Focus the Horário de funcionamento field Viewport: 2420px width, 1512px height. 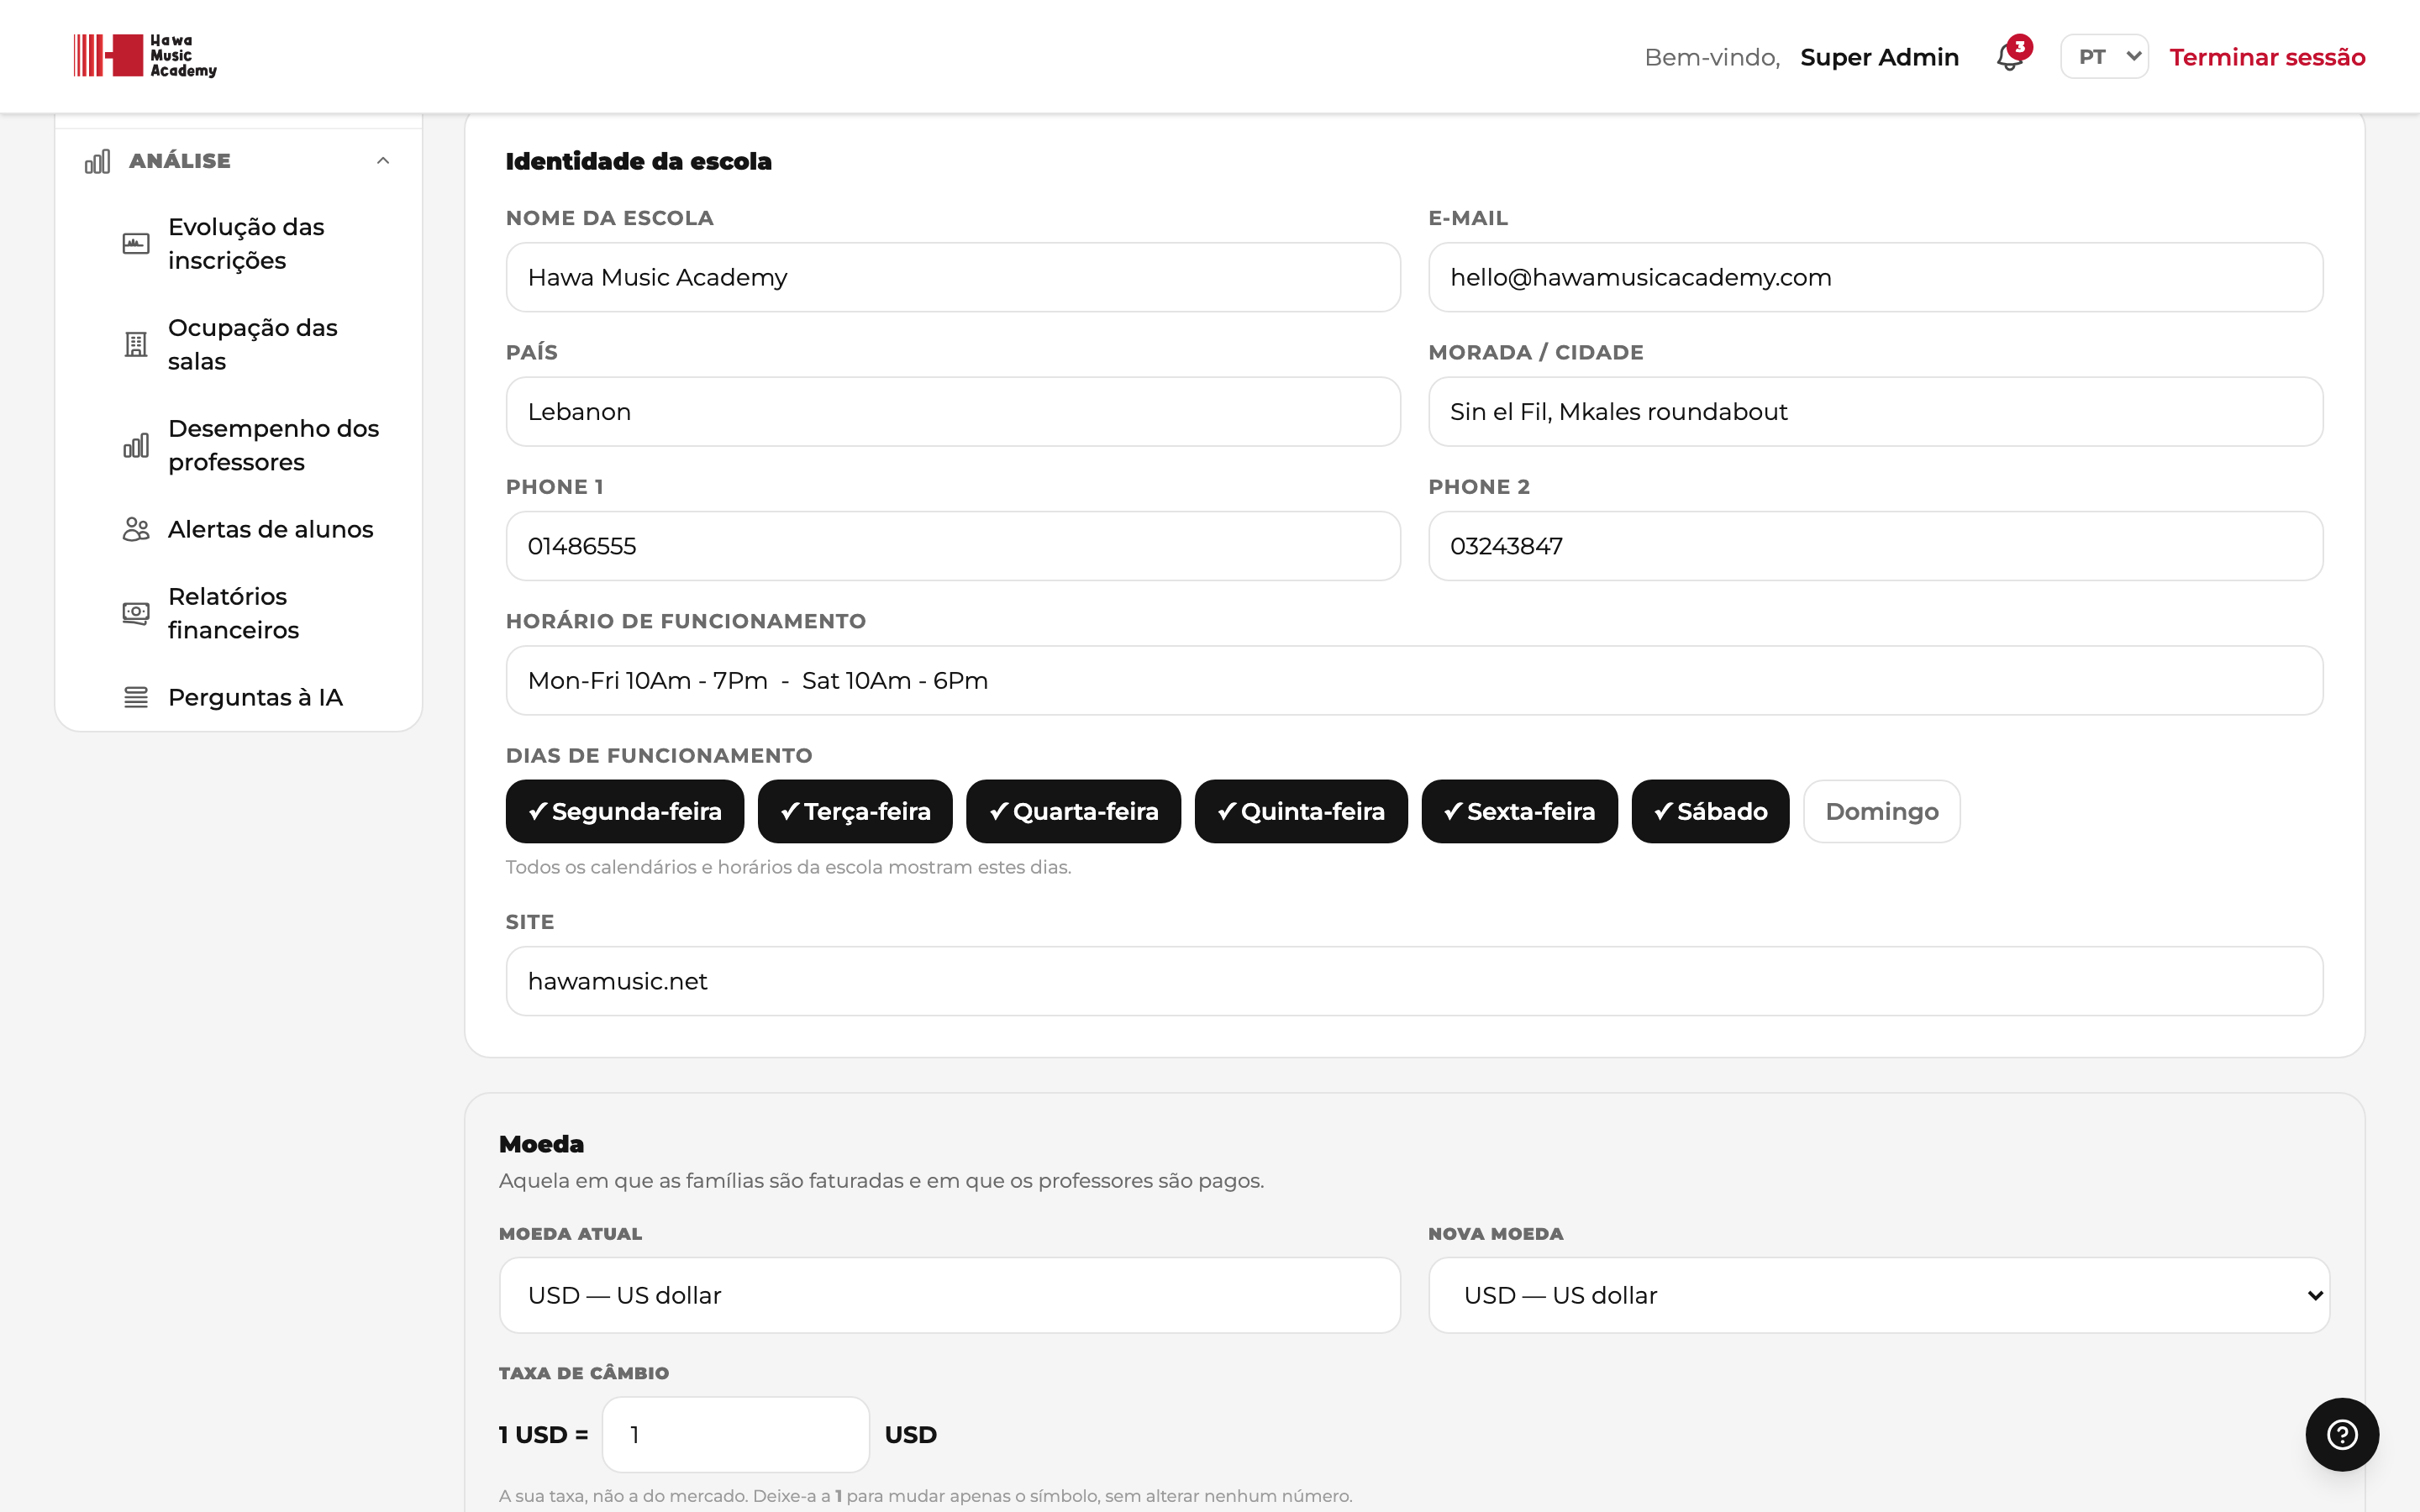[1414, 680]
